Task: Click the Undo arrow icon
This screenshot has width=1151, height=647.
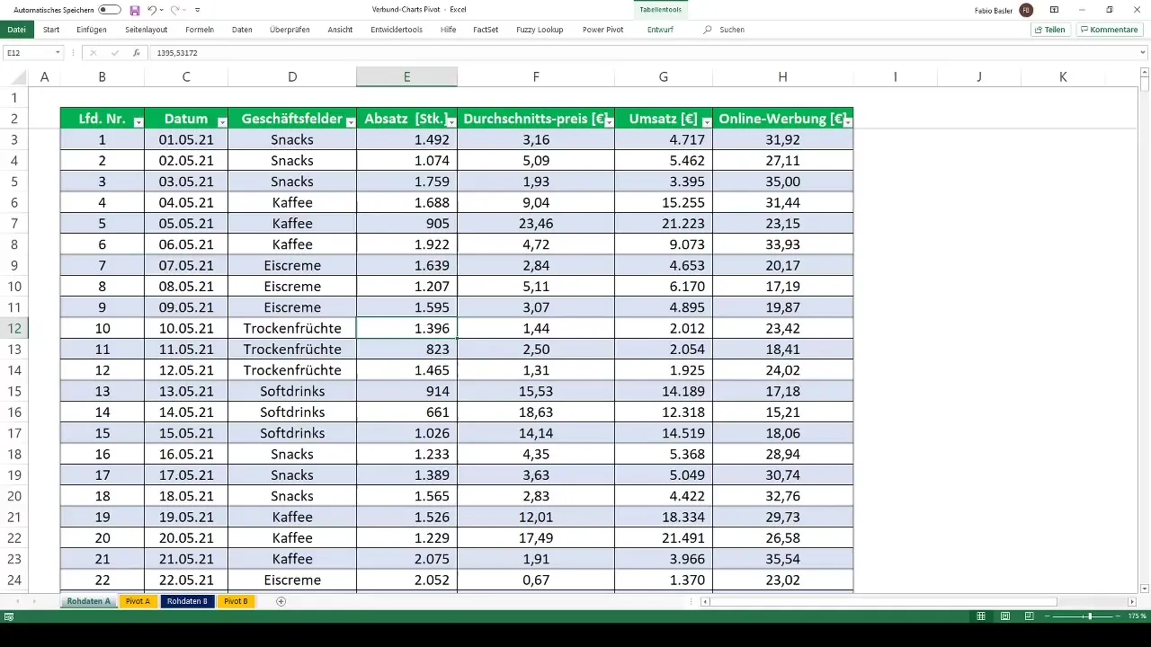Action: point(150,9)
